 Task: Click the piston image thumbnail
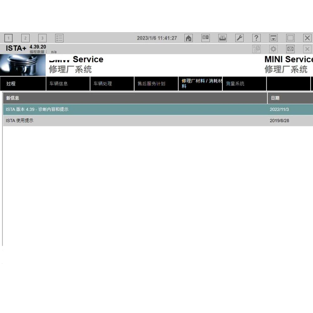pos(23,65)
